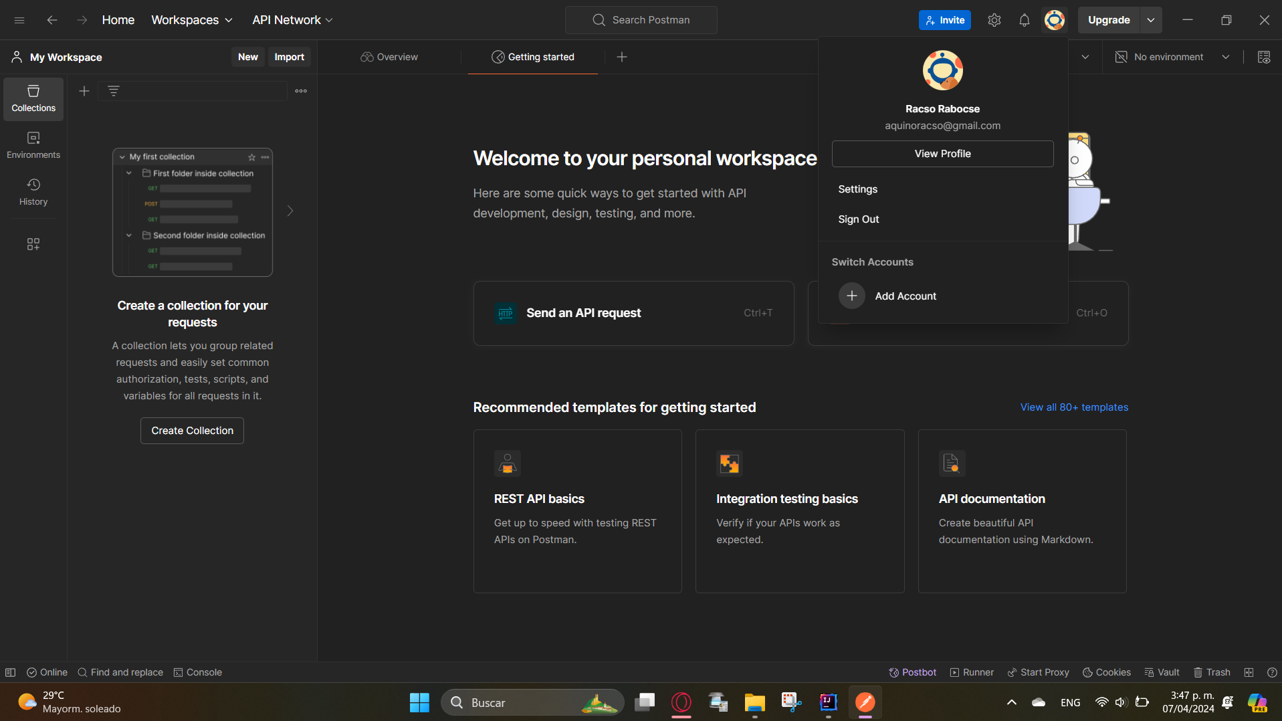1282x721 pixels.
Task: Show hidden tray icons chevron
Action: pos(1012,702)
